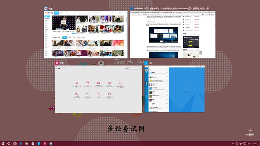Switch to the 设置 window thumbnail
The height and width of the screenshot is (146, 260).
pos(98,89)
